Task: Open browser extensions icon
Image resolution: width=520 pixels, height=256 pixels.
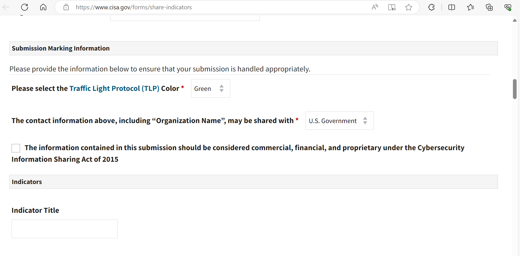Action: 432,7
